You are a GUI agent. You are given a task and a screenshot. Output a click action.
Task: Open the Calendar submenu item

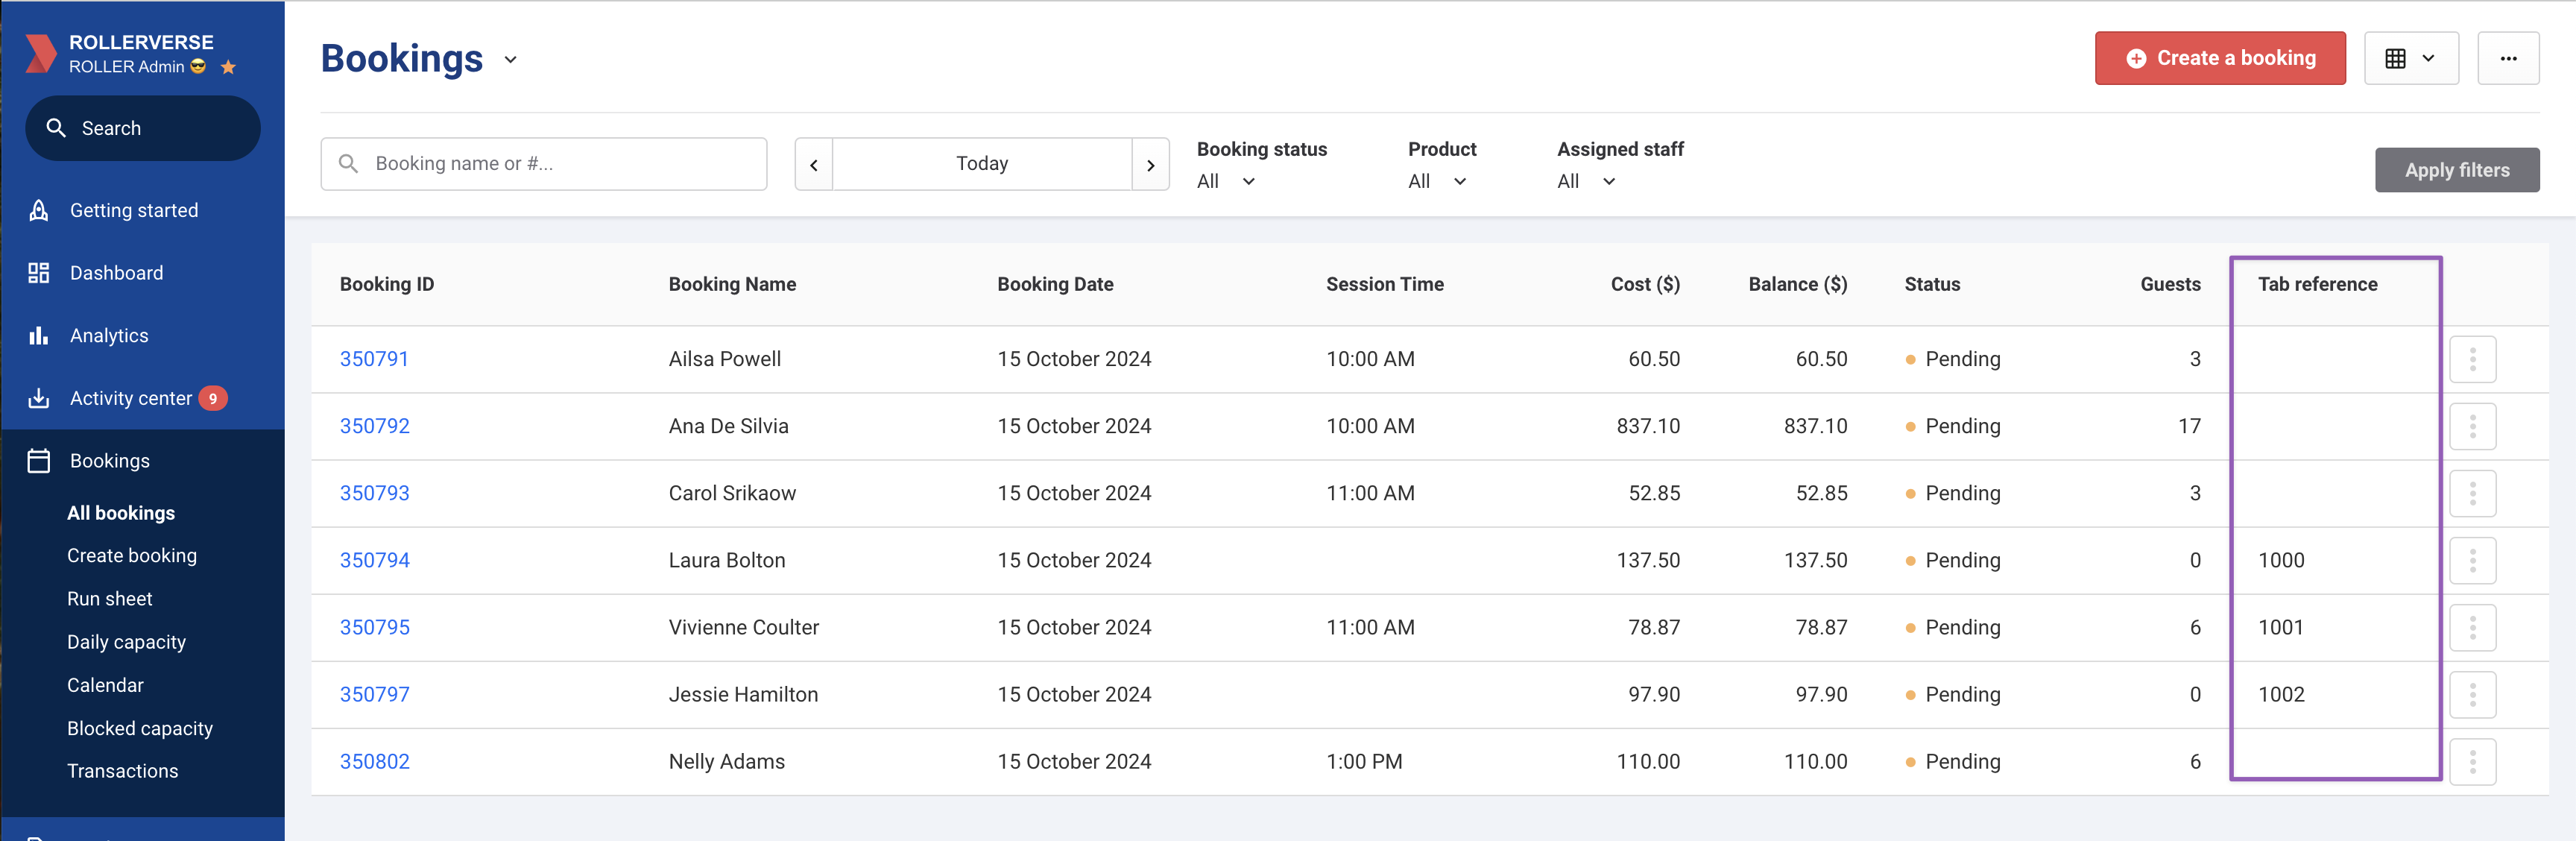point(105,685)
